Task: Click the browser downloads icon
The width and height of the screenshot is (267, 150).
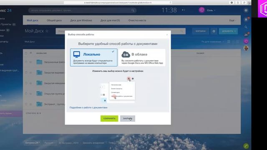Action: 232,2
